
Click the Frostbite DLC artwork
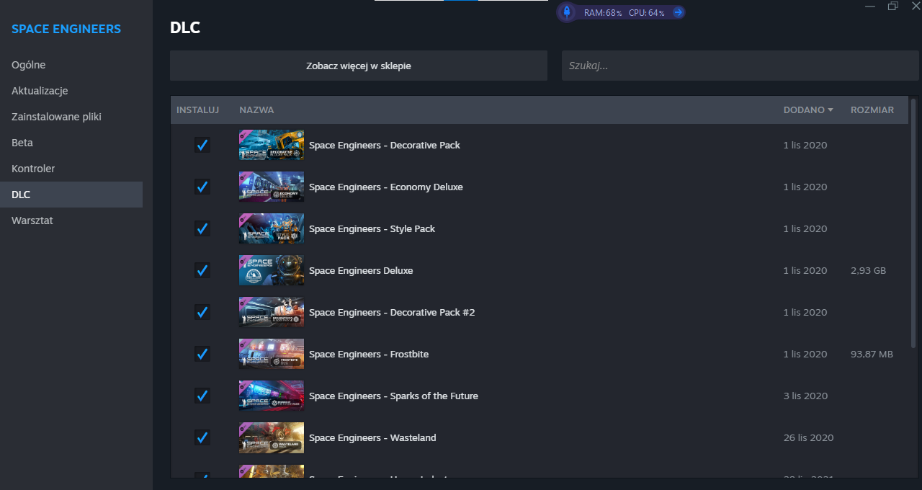coord(271,354)
